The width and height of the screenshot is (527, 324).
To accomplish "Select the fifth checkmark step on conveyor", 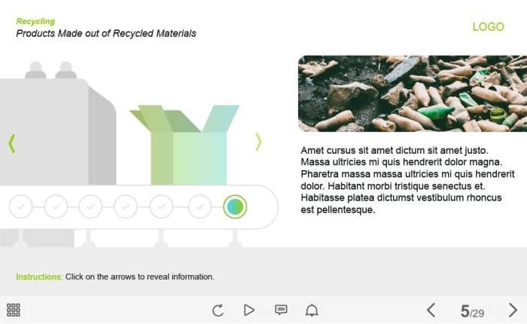I will (x=161, y=206).
